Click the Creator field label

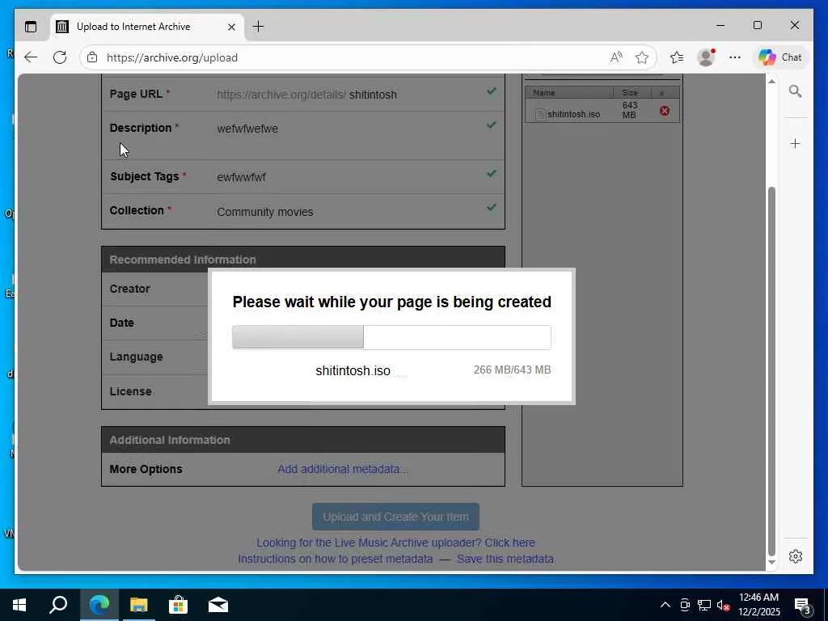[x=129, y=289]
